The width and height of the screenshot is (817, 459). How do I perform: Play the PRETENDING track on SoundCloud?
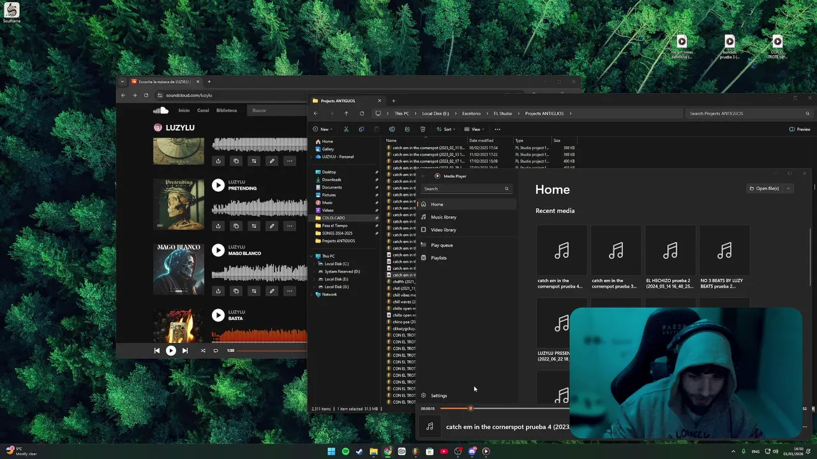point(218,186)
